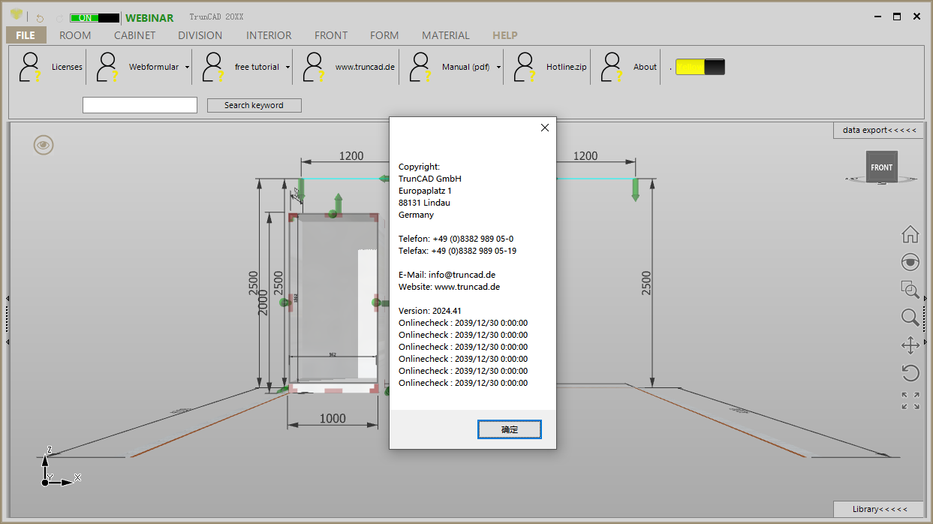Select the pan move arrows tool
This screenshot has height=524, width=933.
pos(910,345)
